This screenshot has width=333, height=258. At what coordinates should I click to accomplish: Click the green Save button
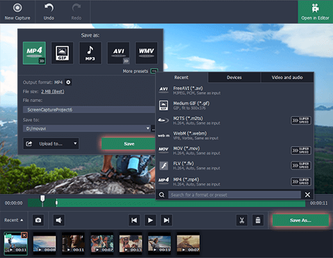pyautogui.click(x=129, y=144)
